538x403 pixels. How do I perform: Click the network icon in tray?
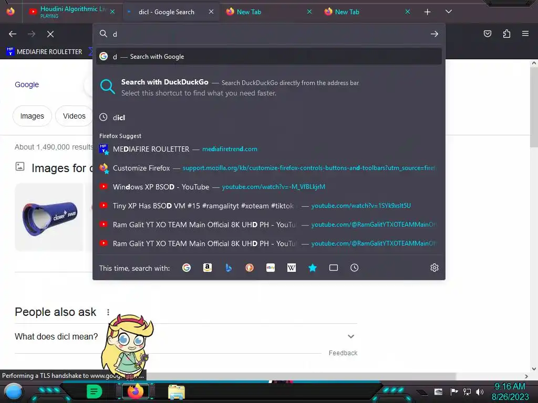coord(467,391)
